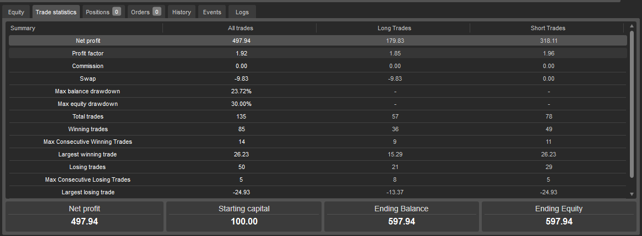Click the Starting capital summary box
This screenshot has width=642, height=236.
click(x=244, y=216)
